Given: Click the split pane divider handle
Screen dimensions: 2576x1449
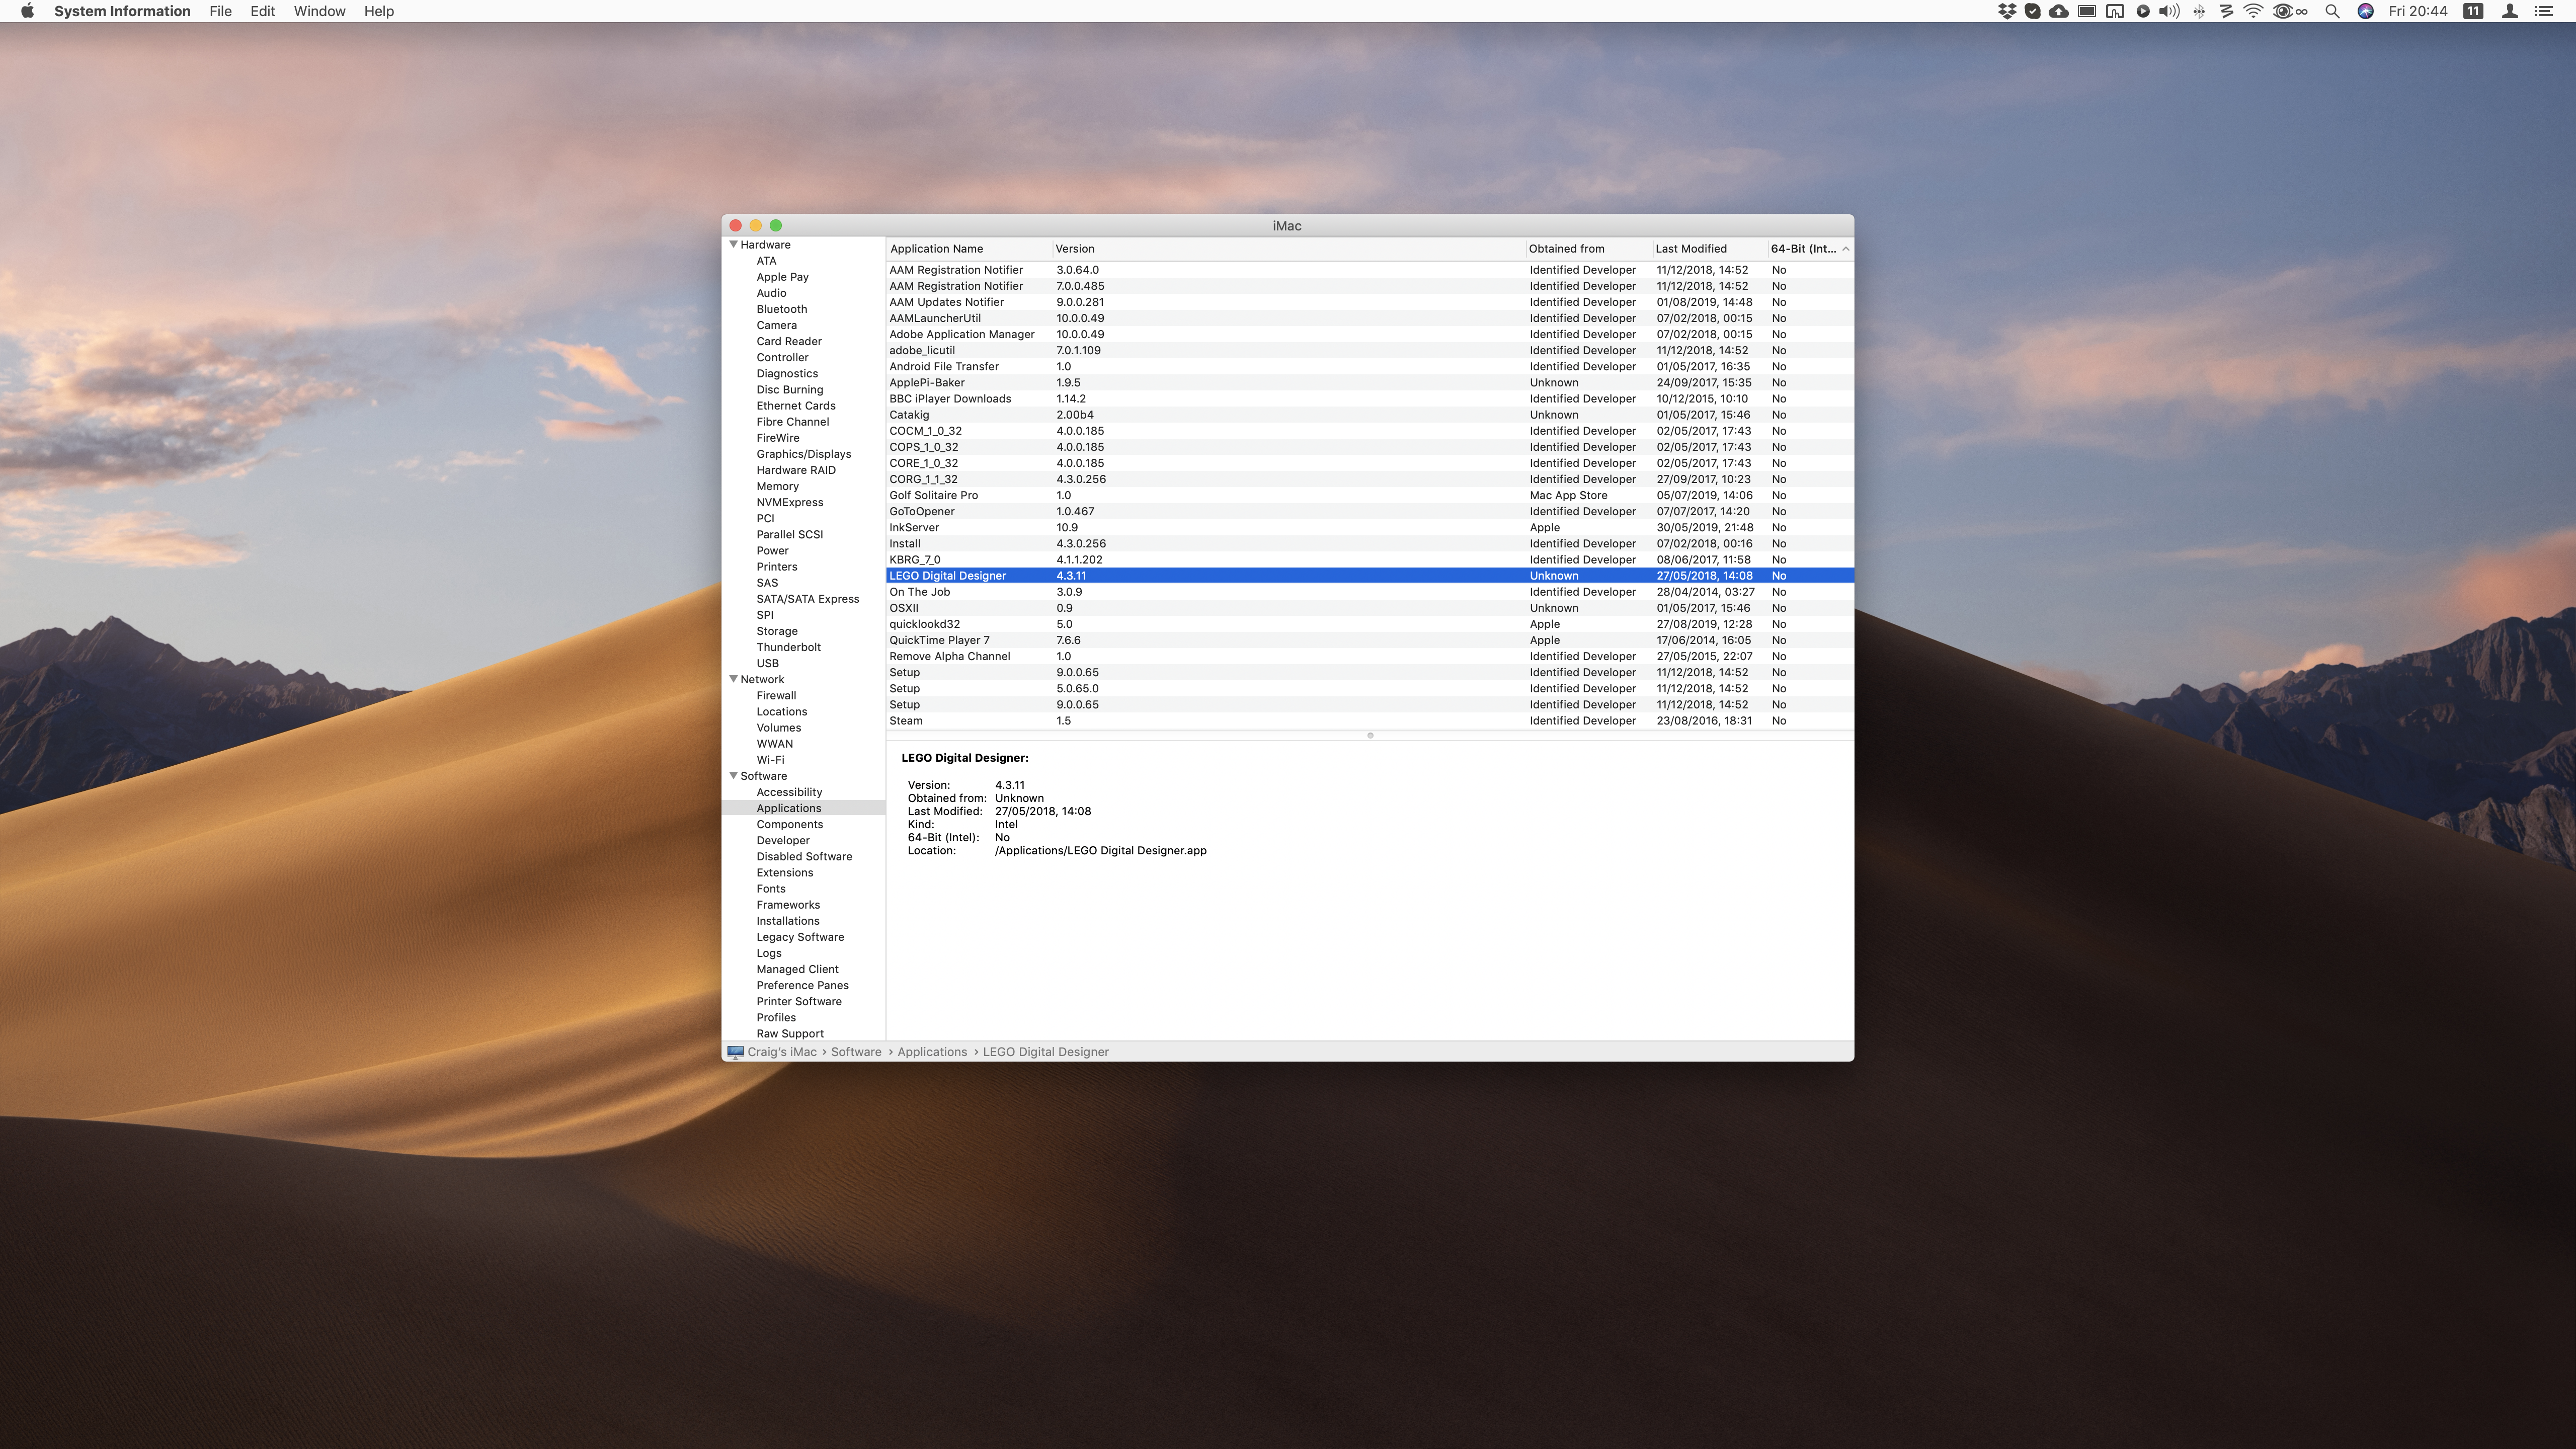Looking at the screenshot, I should click(x=1370, y=735).
